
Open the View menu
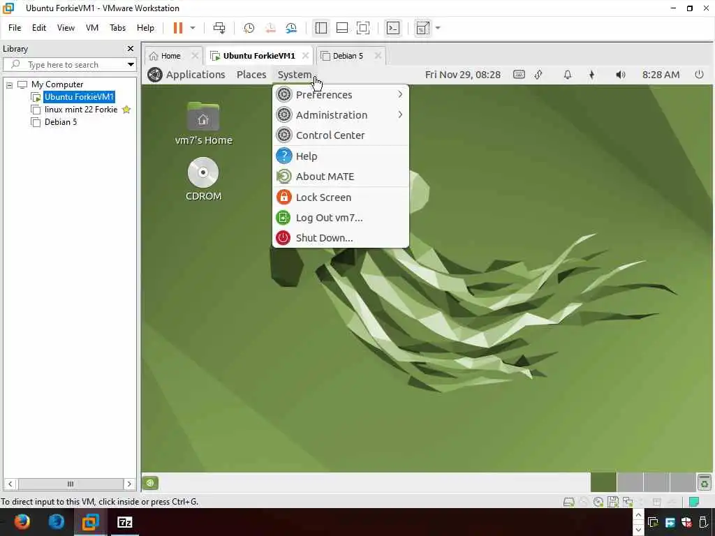pos(66,28)
